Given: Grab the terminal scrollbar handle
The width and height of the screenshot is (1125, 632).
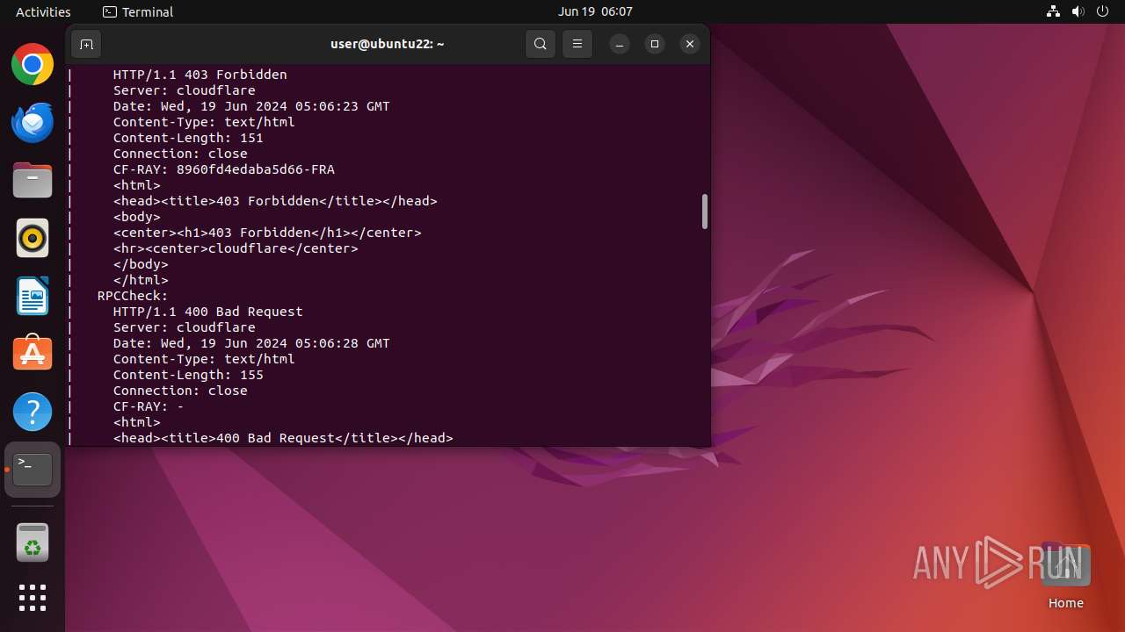Looking at the screenshot, I should tap(704, 212).
